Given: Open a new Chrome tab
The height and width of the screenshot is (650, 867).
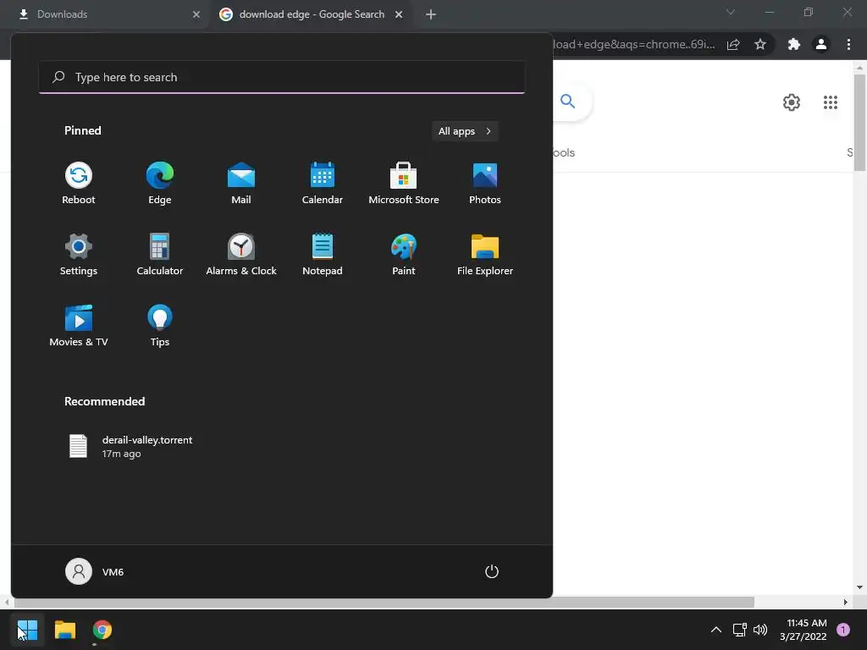Looking at the screenshot, I should click(x=431, y=14).
